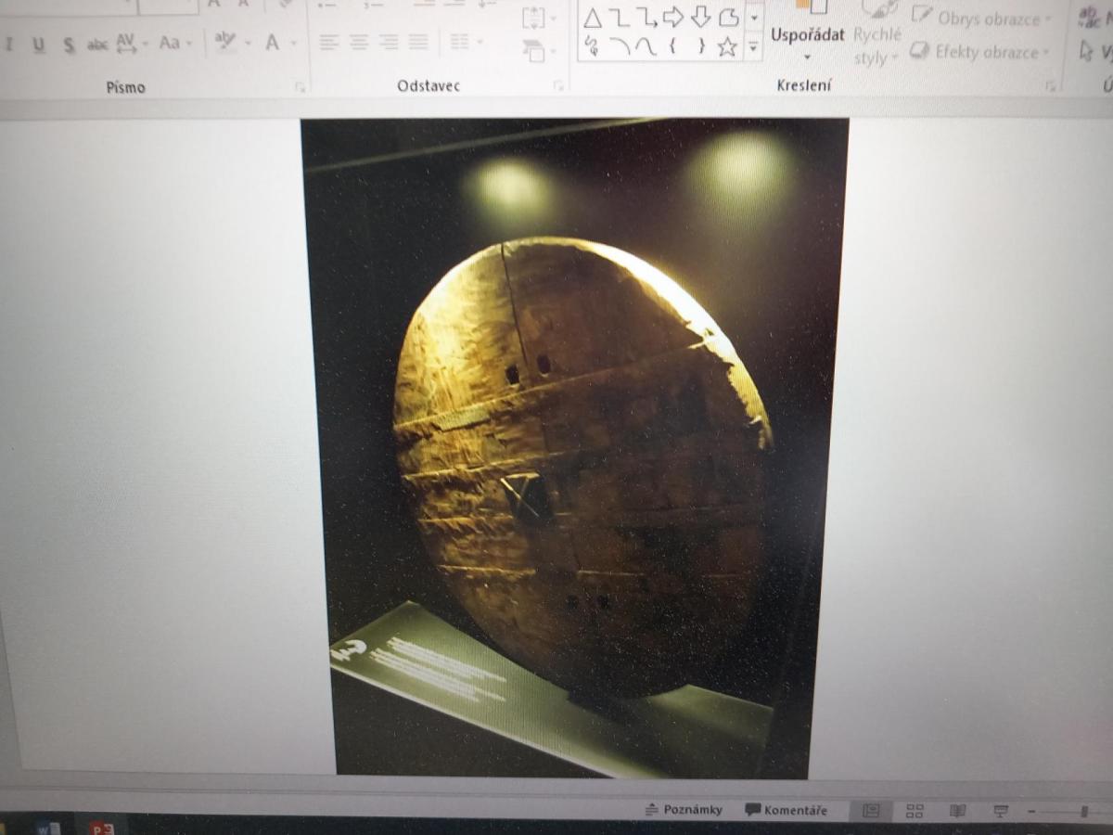Toggle strikethrough abc formatting

click(97, 44)
